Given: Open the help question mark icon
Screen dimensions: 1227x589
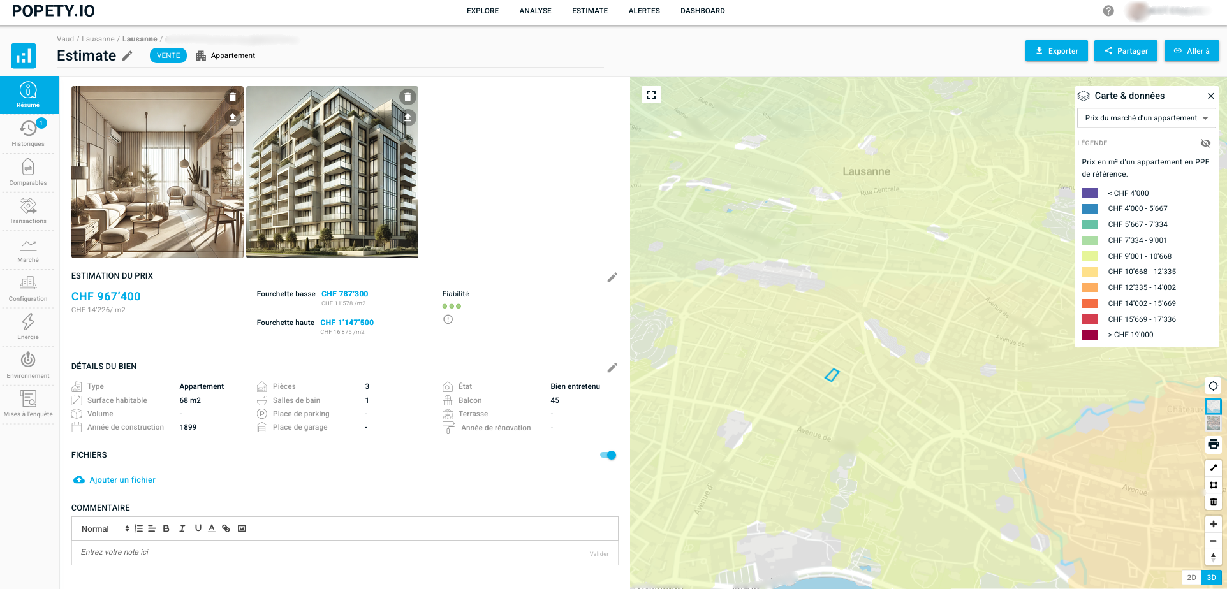Looking at the screenshot, I should click(1108, 11).
